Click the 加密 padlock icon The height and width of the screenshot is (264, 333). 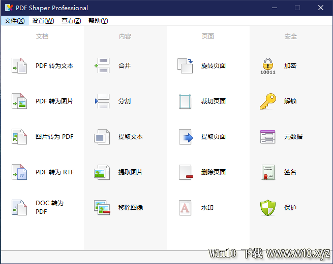tap(268, 66)
